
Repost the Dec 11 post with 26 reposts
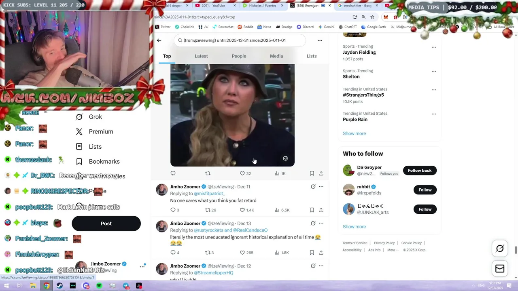tap(210, 210)
